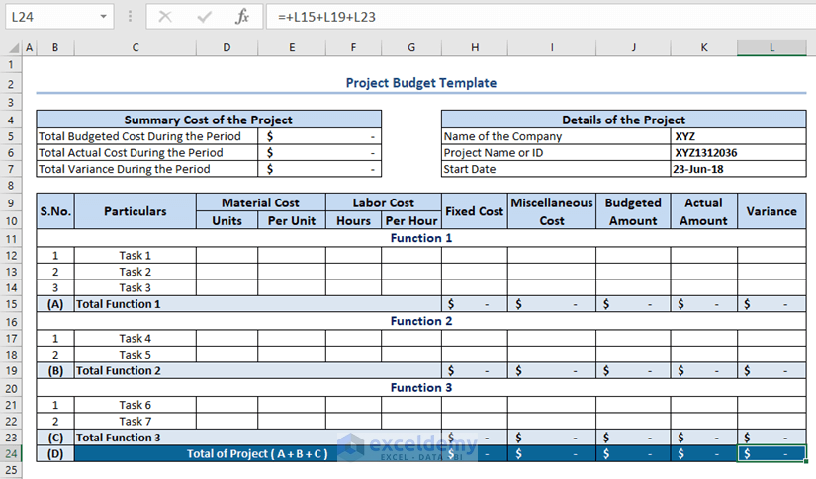Viewport: 816px width, 479px height.
Task: Click the Material Cost header
Action: tap(261, 202)
